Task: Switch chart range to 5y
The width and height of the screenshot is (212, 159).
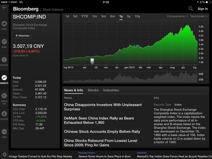Action: coord(129,16)
